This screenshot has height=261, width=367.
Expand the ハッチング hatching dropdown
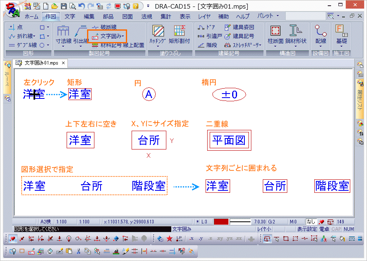click(x=158, y=46)
